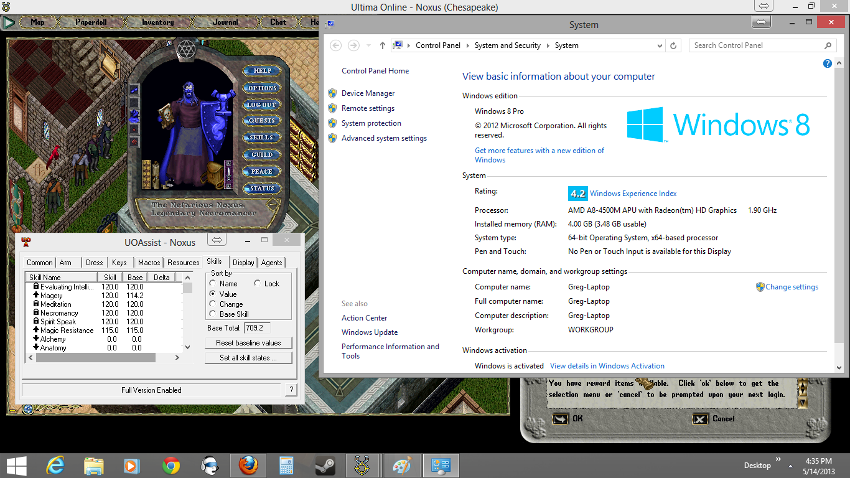The width and height of the screenshot is (850, 478).
Task: Click the Windows Start button
Action: pos(17,466)
